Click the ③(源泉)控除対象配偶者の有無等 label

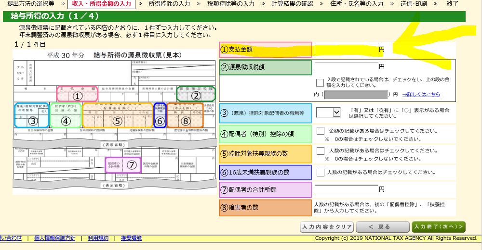[x=265, y=113]
